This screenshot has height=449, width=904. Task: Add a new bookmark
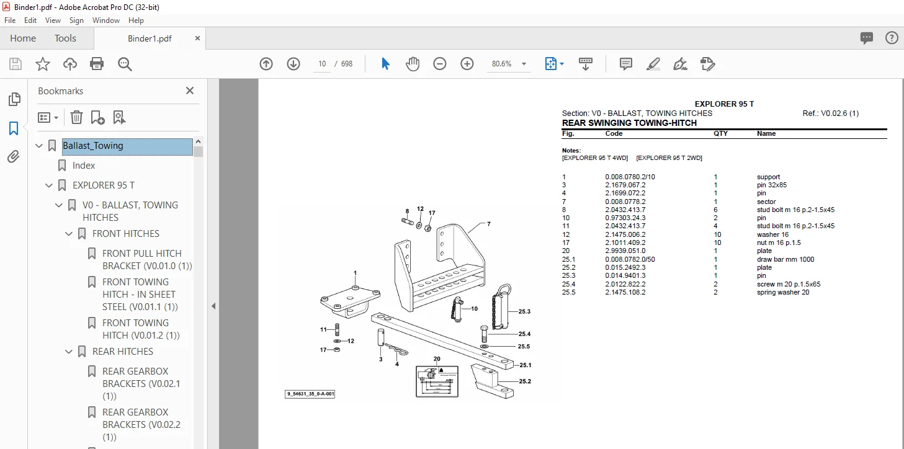pyautogui.click(x=97, y=117)
